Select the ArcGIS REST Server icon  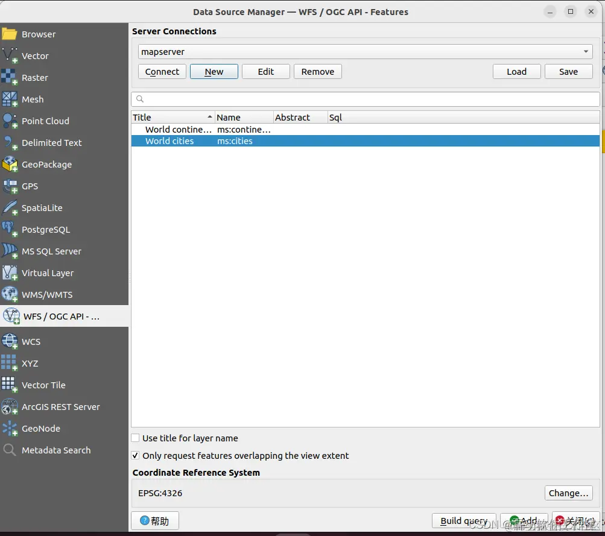9,407
